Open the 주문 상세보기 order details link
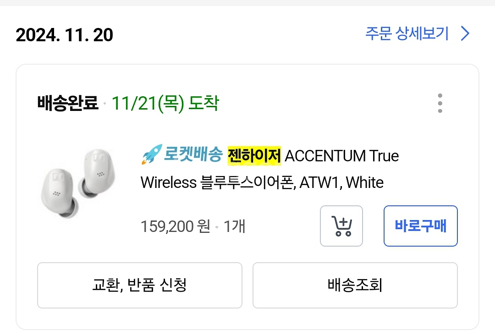495x336 pixels. coord(407,33)
